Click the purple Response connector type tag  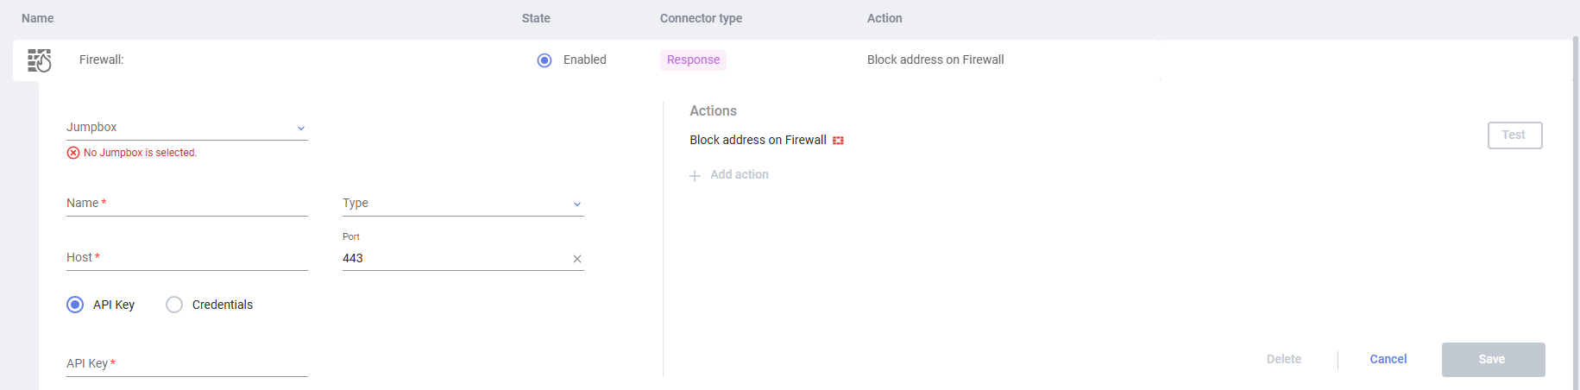pos(693,60)
